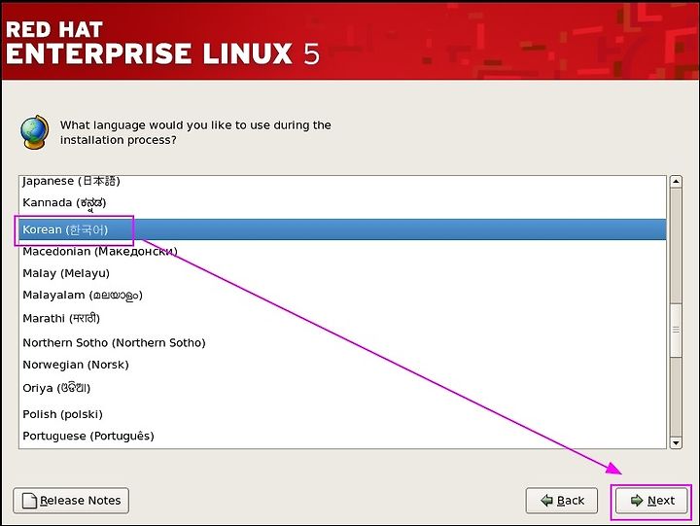Click the Next button
Screen dimensions: 700x526
click(x=651, y=501)
